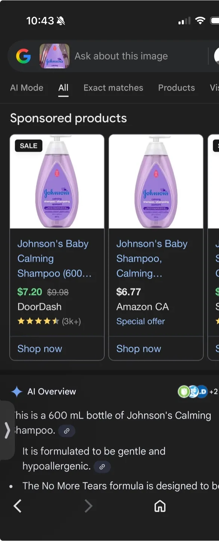The height and width of the screenshot is (541, 219).
Task: Click the link chip after 'Calming Shampoo' sentence
Action: [66, 431]
